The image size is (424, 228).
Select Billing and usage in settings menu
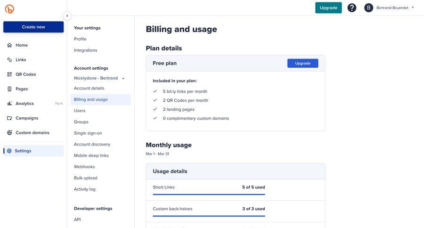[101, 99]
